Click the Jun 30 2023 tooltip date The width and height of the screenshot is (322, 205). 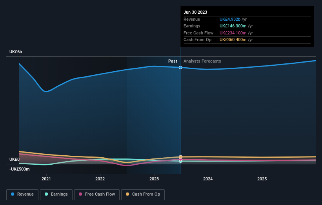pyautogui.click(x=195, y=12)
